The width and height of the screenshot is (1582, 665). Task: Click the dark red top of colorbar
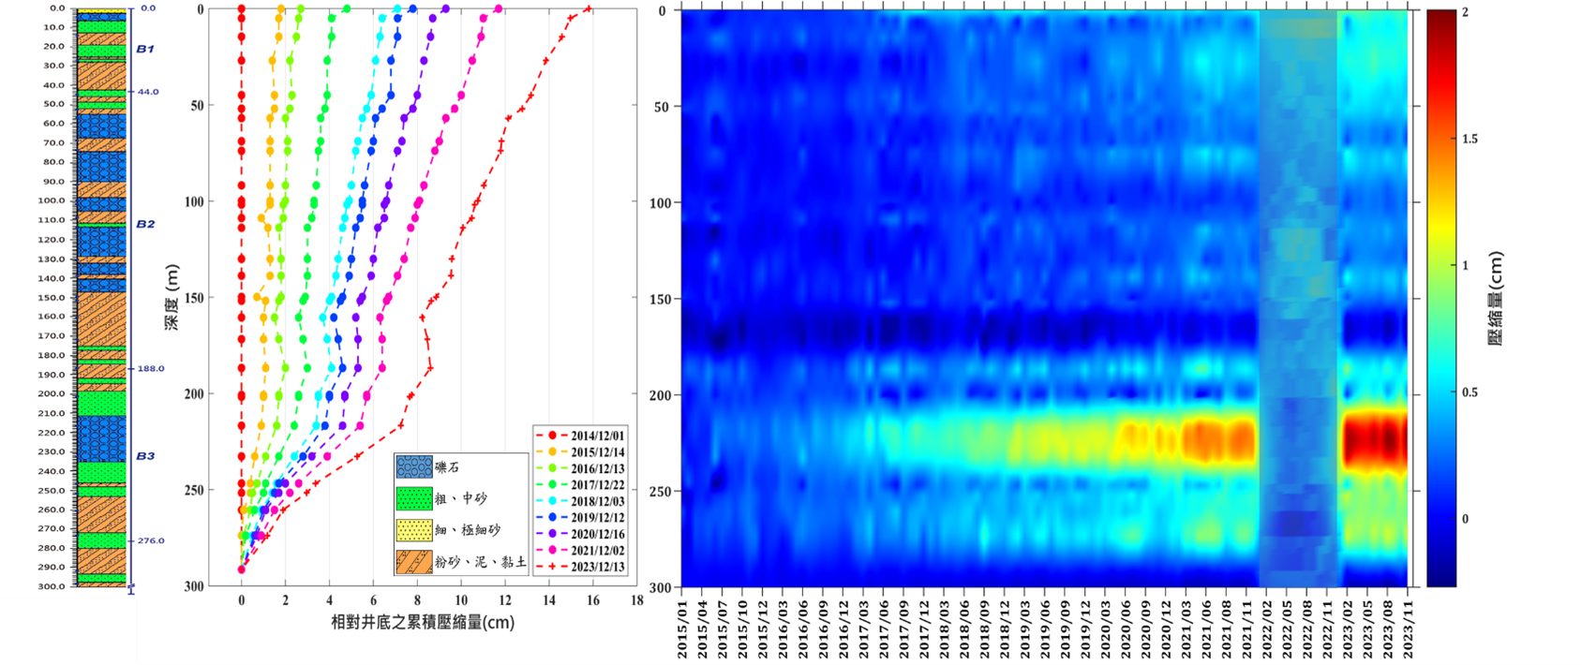[1440, 19]
